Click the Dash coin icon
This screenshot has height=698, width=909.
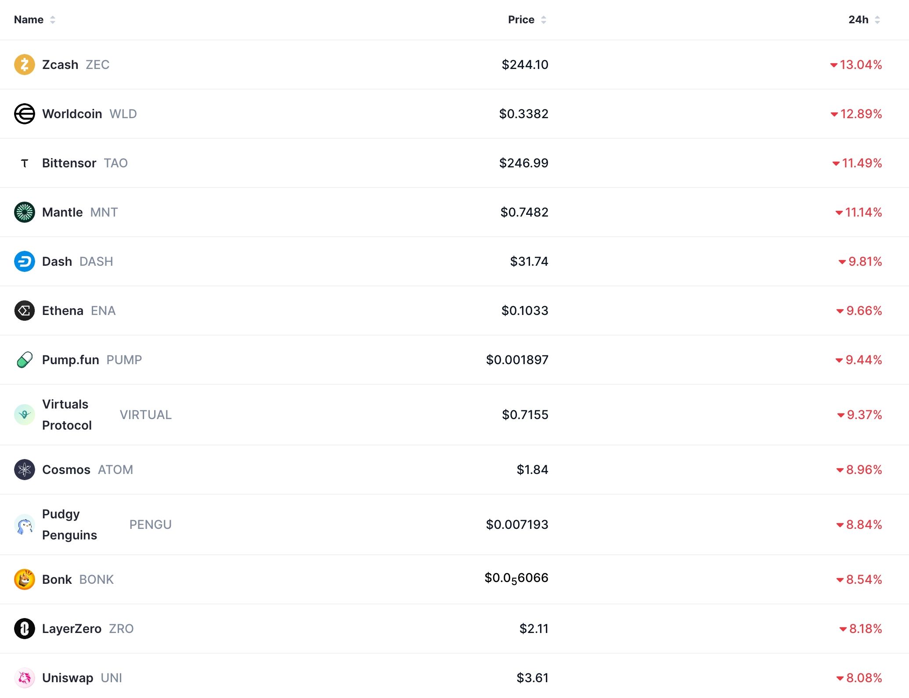(x=25, y=261)
